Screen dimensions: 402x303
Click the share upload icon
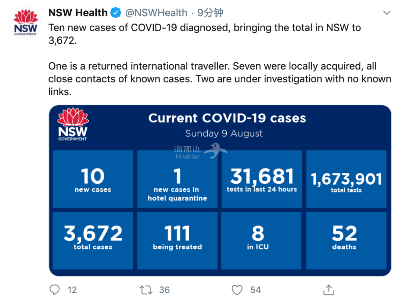pyautogui.click(x=329, y=290)
